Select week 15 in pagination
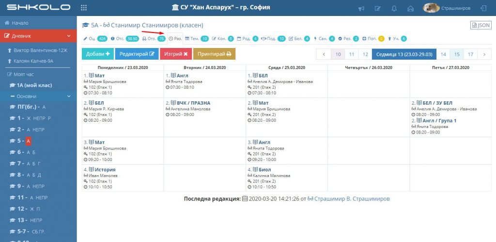Screen dimensions: 496x242 tap(457, 54)
